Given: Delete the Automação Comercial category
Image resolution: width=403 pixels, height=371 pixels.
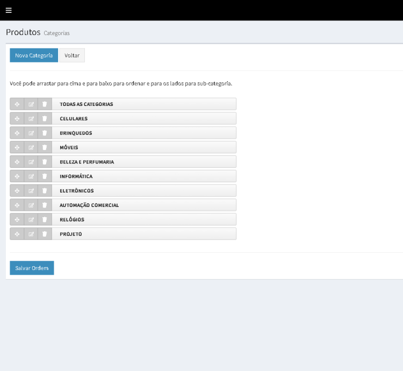Looking at the screenshot, I should pyautogui.click(x=45, y=205).
